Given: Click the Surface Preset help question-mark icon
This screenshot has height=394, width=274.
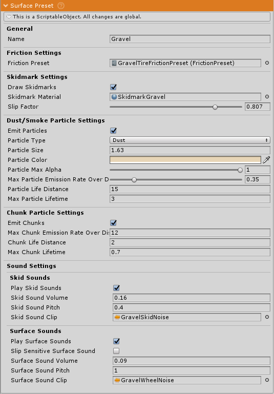Looking at the screenshot, I should [61, 6].
